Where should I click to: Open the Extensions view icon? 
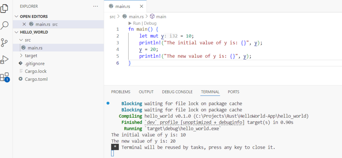coord(5,77)
